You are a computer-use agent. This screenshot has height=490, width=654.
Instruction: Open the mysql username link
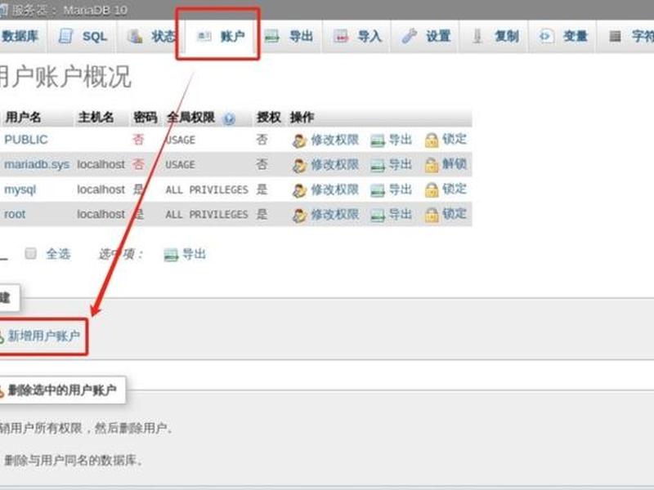(x=20, y=190)
